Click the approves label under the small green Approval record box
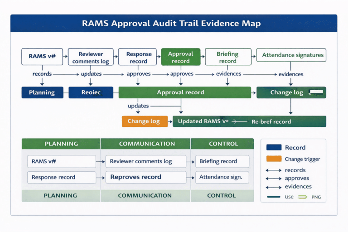This screenshot has width=348, height=232. point(182,74)
